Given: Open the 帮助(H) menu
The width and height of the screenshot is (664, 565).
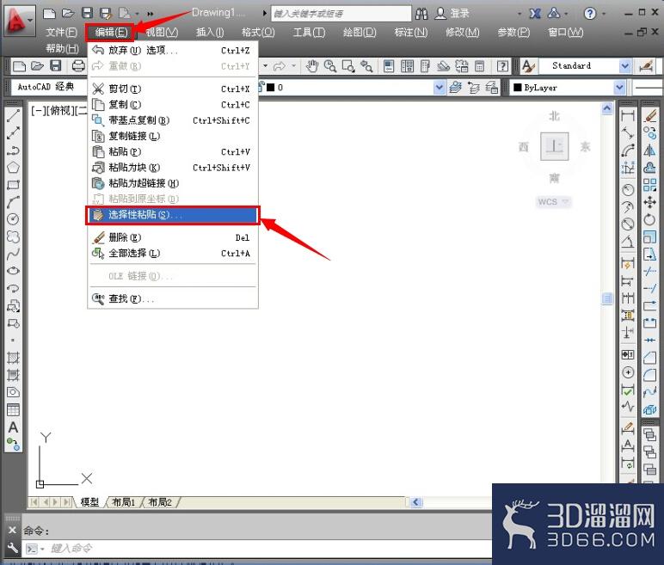Looking at the screenshot, I should 62,49.
